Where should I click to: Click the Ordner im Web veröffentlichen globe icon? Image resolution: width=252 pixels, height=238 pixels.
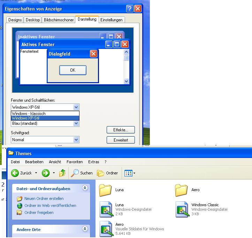[20, 205]
